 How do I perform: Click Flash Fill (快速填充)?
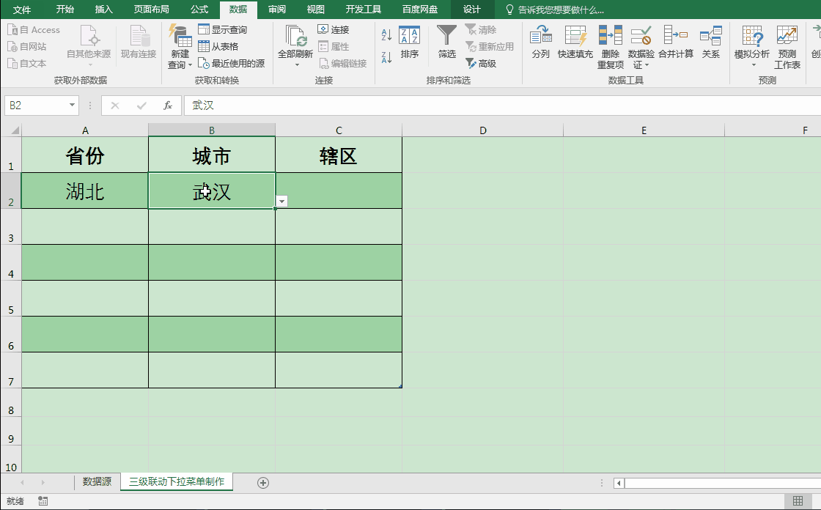coord(575,42)
